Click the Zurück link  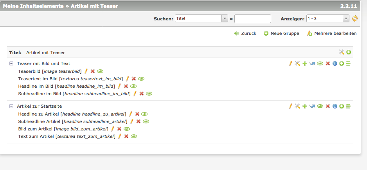coord(245,34)
